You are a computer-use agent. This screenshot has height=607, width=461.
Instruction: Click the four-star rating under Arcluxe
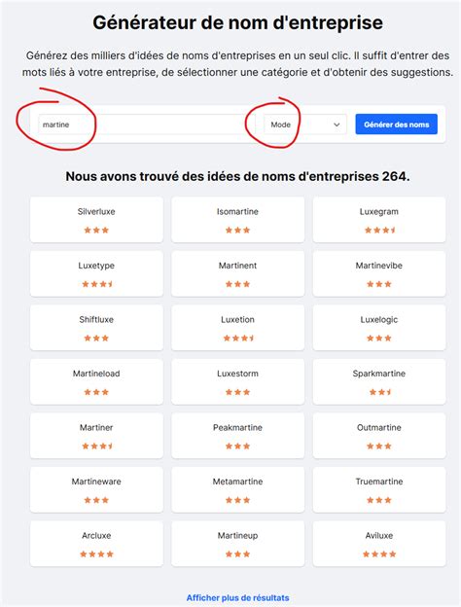pyautogui.click(x=96, y=553)
